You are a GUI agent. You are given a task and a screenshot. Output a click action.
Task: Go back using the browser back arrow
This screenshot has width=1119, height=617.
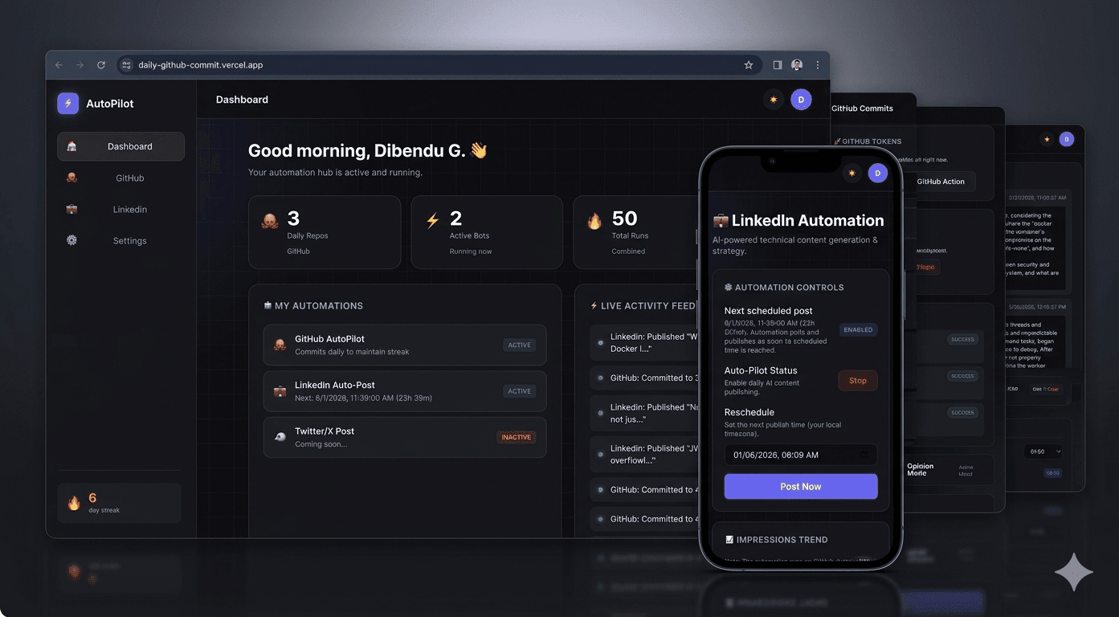tap(59, 65)
